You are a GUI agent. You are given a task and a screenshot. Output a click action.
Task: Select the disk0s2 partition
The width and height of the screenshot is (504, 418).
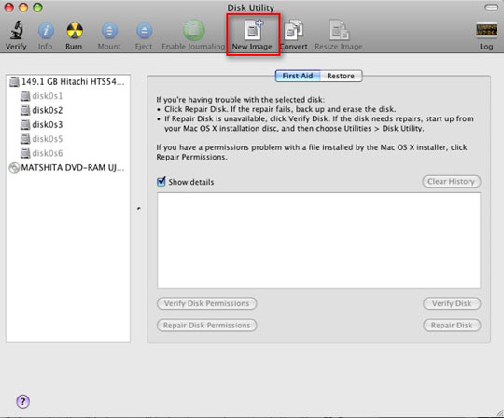coord(42,110)
